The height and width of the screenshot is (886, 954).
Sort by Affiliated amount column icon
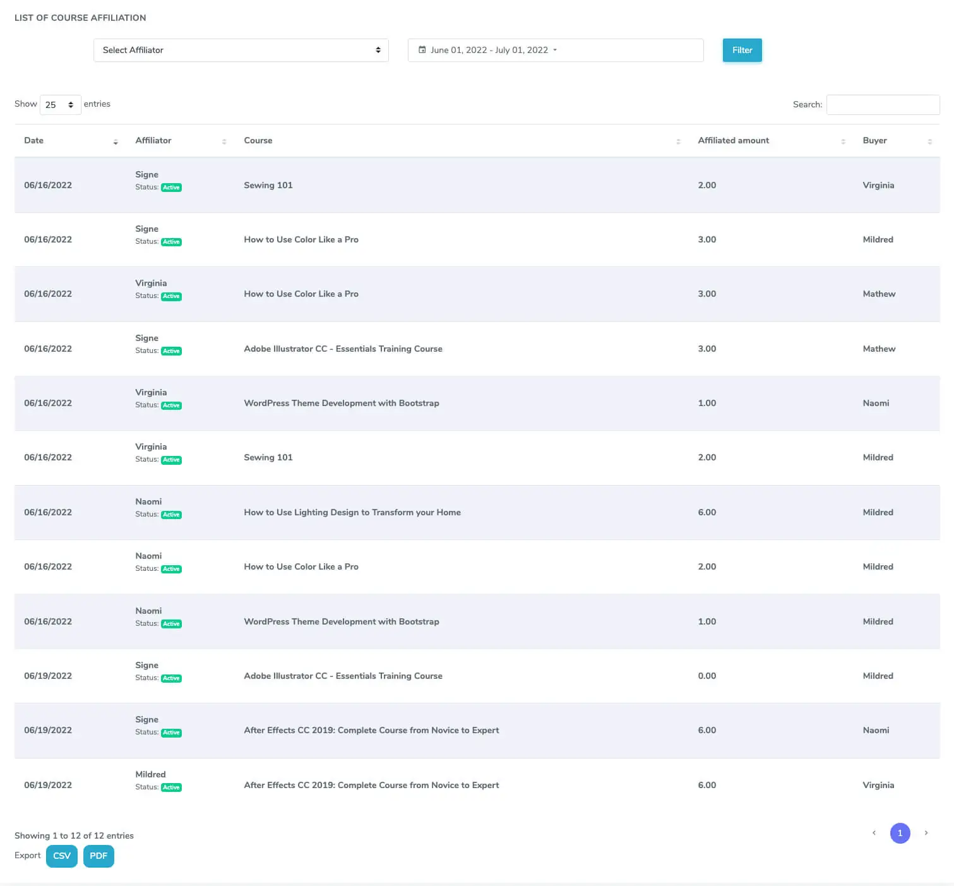(x=843, y=141)
